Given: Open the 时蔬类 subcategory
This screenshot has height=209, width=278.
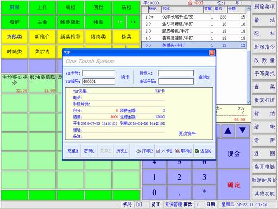Looking at the screenshot, I should pos(14,52).
